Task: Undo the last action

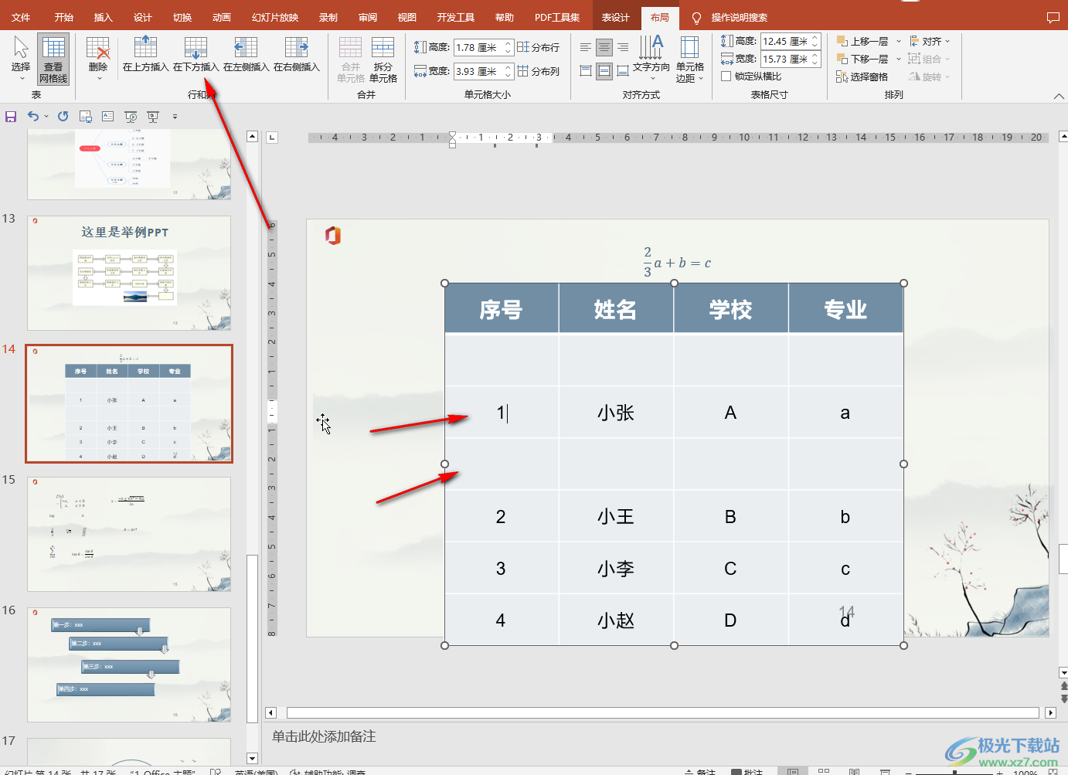Action: click(x=33, y=117)
